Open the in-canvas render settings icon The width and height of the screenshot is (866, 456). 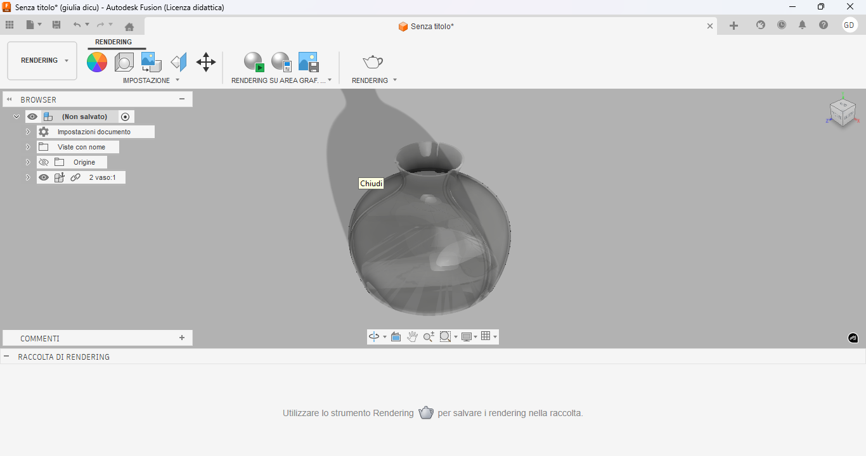(280, 61)
